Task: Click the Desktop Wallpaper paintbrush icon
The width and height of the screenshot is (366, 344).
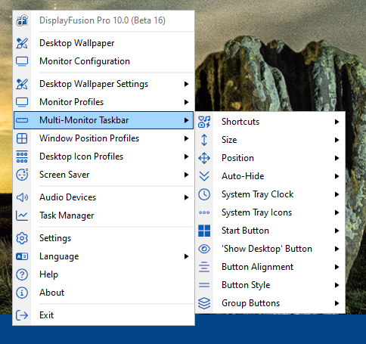Action: pos(22,43)
